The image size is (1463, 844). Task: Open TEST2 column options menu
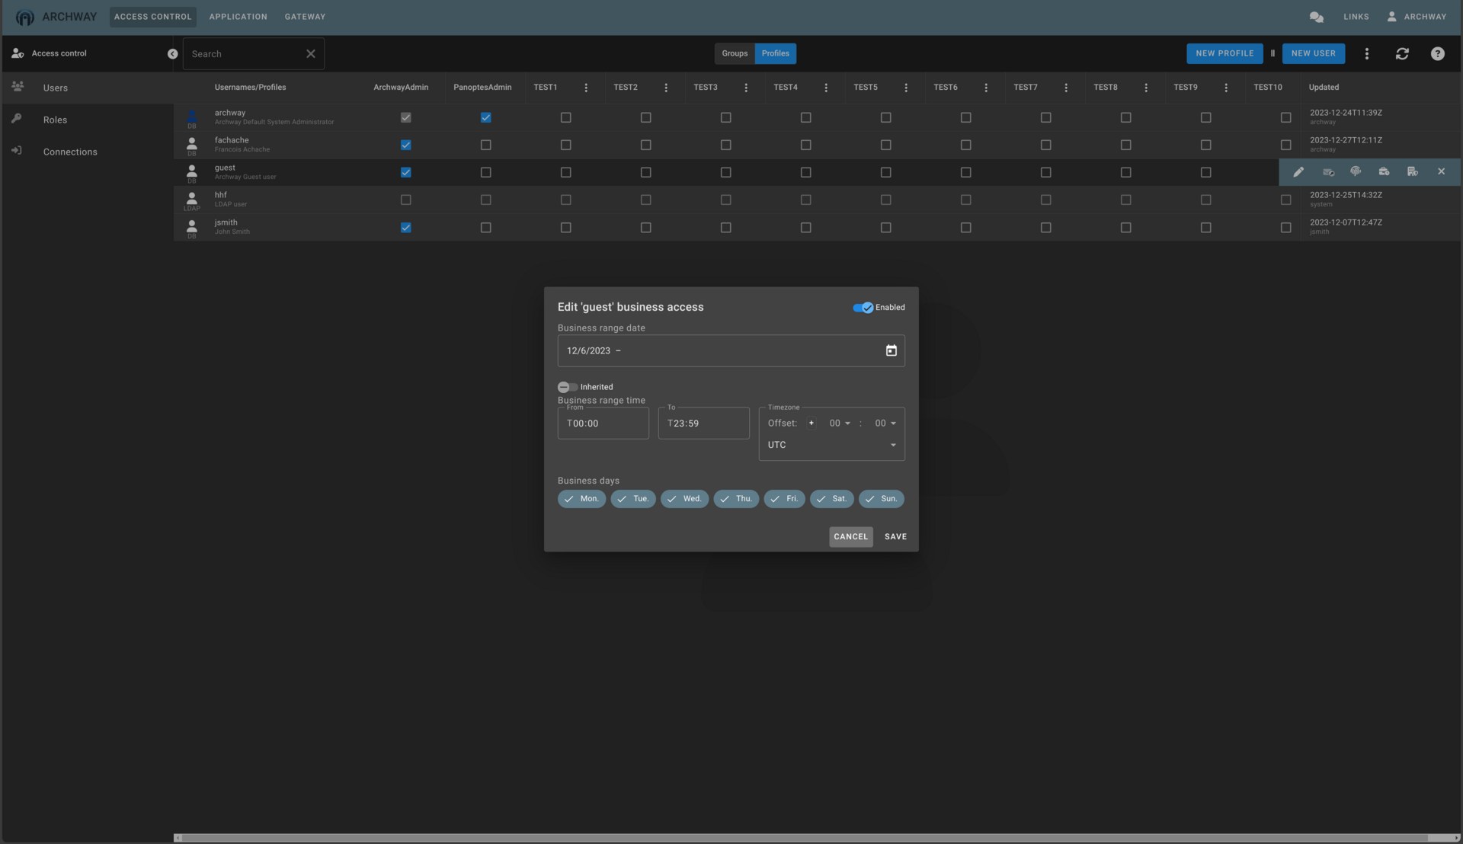tap(665, 88)
